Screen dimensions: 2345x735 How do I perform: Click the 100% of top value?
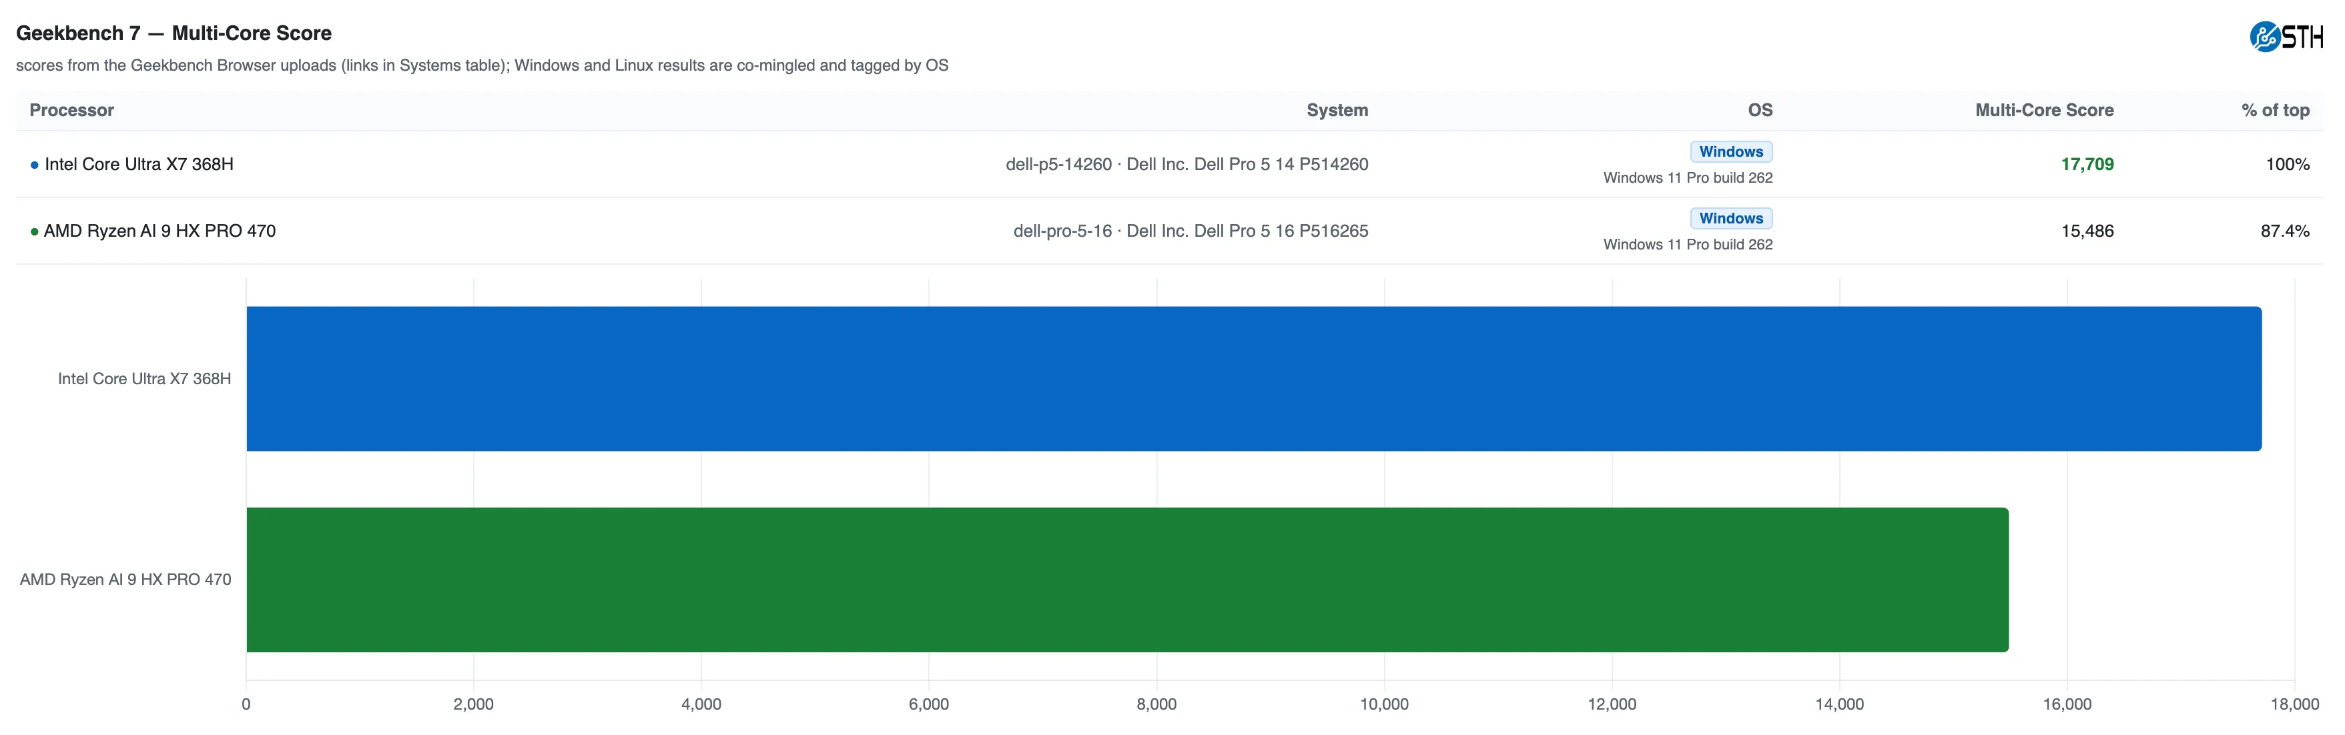(x=2288, y=165)
